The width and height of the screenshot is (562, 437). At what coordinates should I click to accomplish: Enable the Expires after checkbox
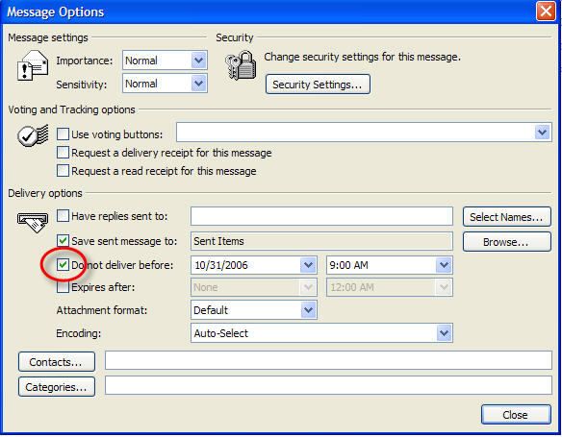(x=63, y=287)
